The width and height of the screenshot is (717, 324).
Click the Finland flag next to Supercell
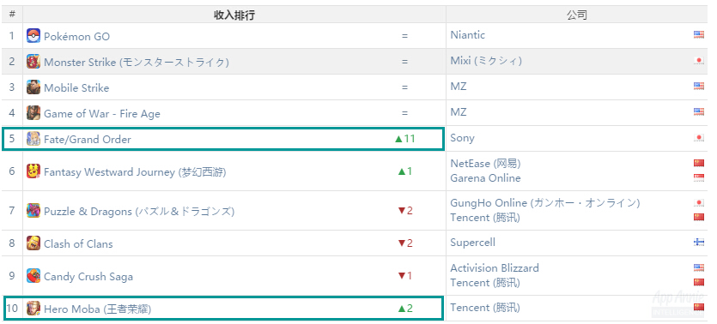[x=699, y=243]
